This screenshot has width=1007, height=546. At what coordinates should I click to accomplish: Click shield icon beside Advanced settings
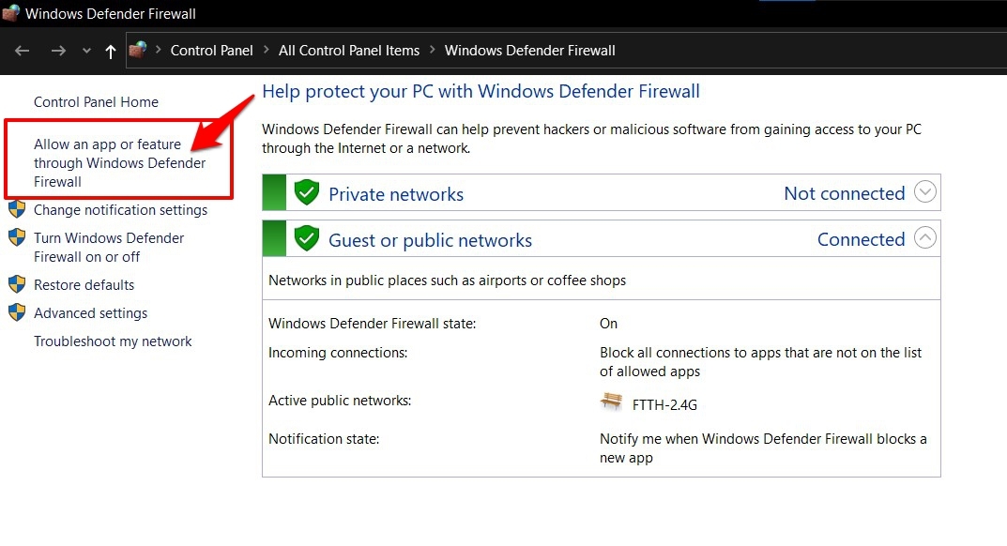pos(17,312)
